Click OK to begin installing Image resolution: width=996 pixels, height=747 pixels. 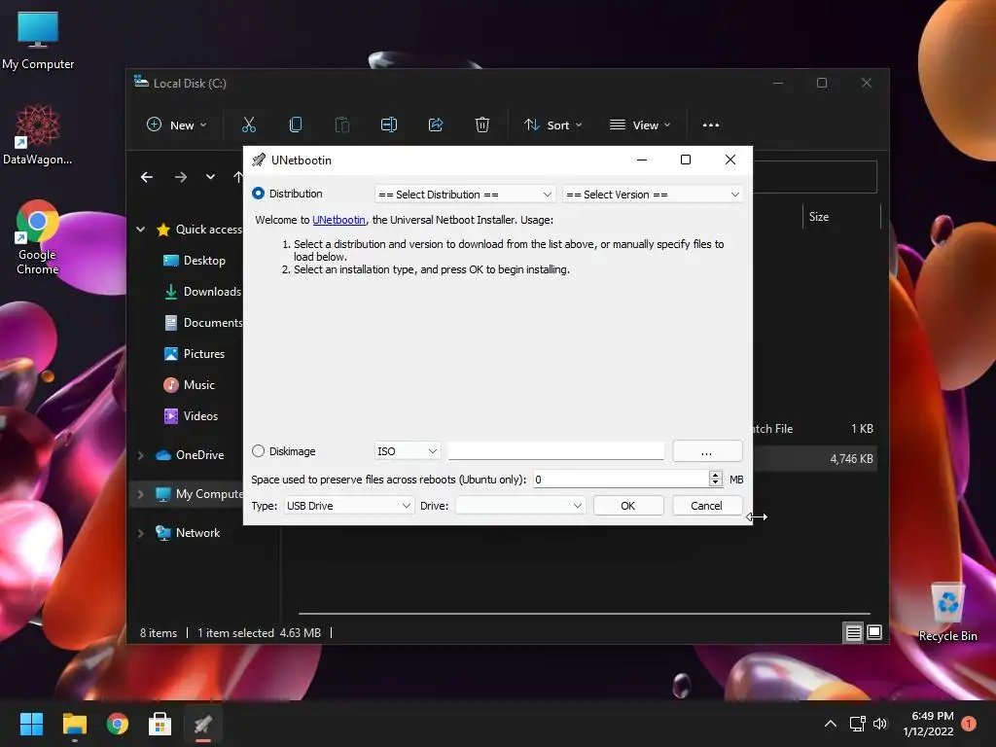pyautogui.click(x=628, y=506)
